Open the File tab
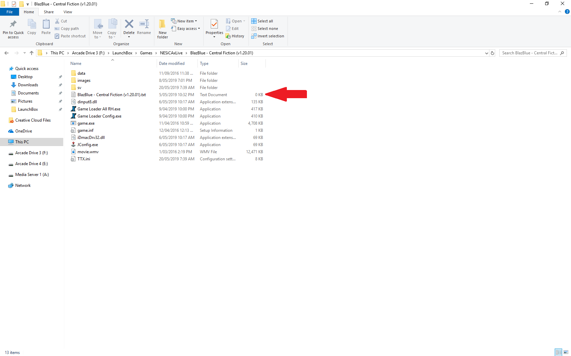571x356 pixels. point(10,12)
